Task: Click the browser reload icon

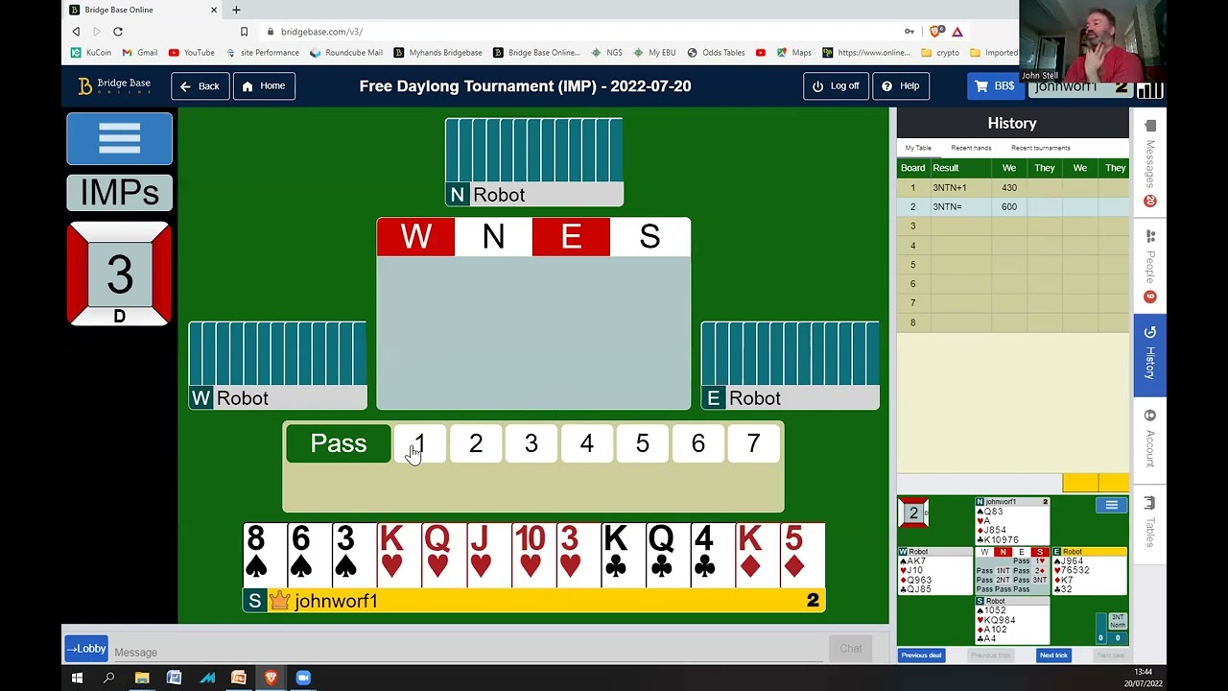Action: pos(118,32)
